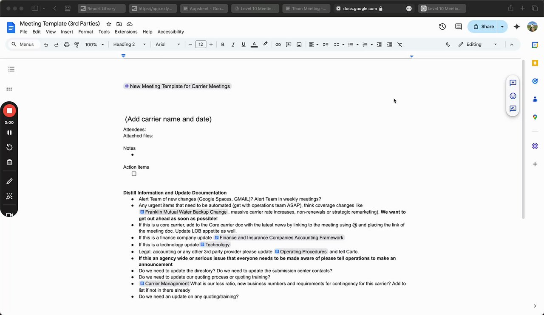This screenshot has width=544, height=315.
Task: Open the checklist dropdown in toolbar
Action: coord(338,45)
